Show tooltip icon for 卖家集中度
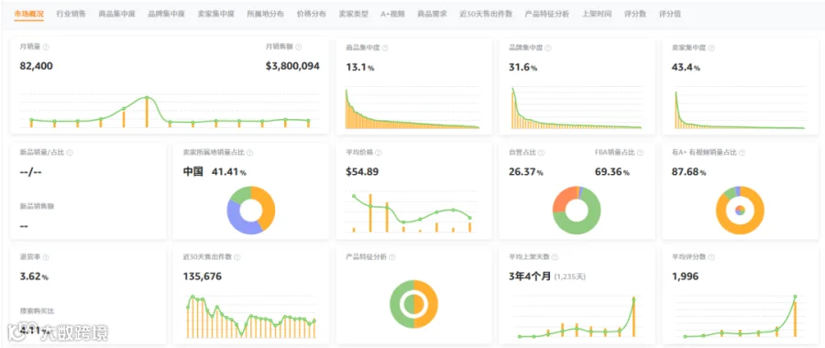Viewport: 825px width, 348px height. tap(711, 48)
